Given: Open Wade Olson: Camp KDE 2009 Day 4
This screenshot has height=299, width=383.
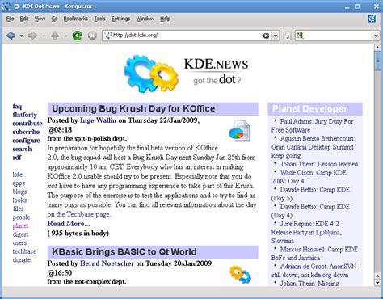Looking at the screenshot, I should pos(309,177).
